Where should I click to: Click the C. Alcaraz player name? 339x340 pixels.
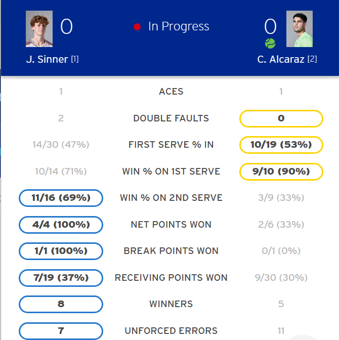(x=281, y=59)
